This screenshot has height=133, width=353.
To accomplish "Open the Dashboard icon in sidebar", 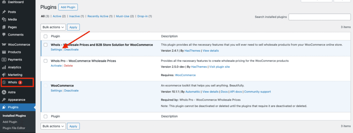I will click(x=4, y=2).
